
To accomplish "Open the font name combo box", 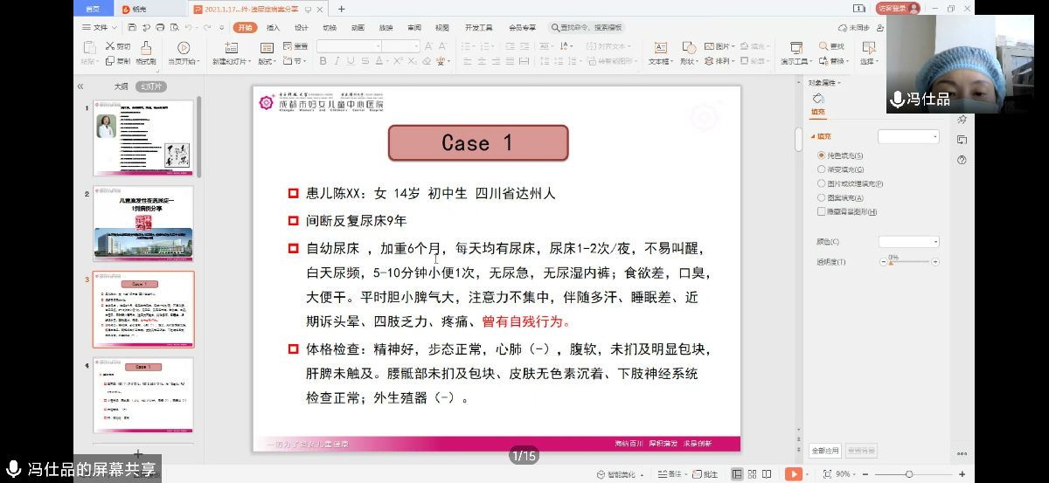I will [348, 46].
